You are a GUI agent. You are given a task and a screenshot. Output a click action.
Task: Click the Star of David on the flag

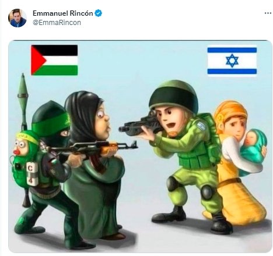pyautogui.click(x=232, y=61)
